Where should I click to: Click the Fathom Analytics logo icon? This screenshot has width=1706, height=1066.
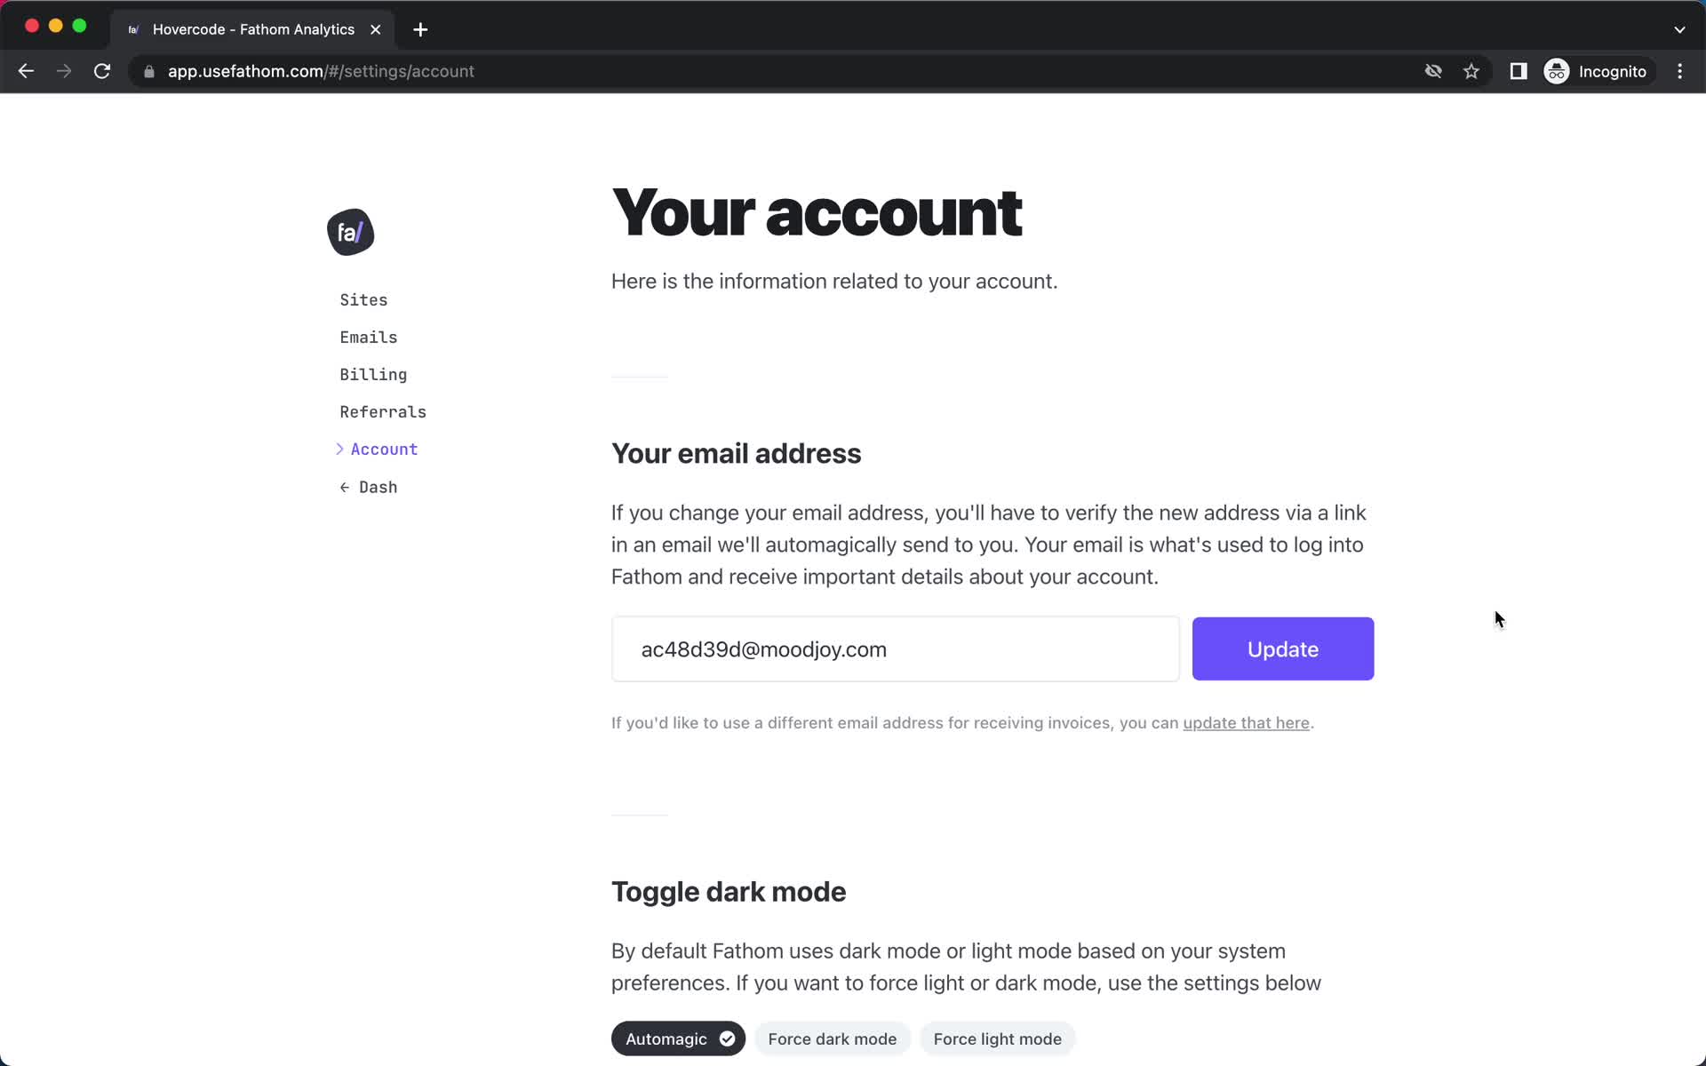350,231
